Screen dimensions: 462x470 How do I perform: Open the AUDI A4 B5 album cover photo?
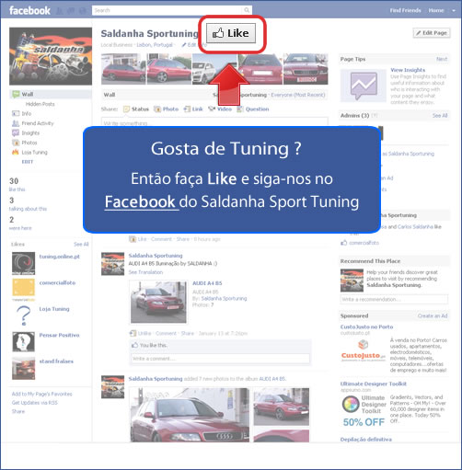coord(158,302)
